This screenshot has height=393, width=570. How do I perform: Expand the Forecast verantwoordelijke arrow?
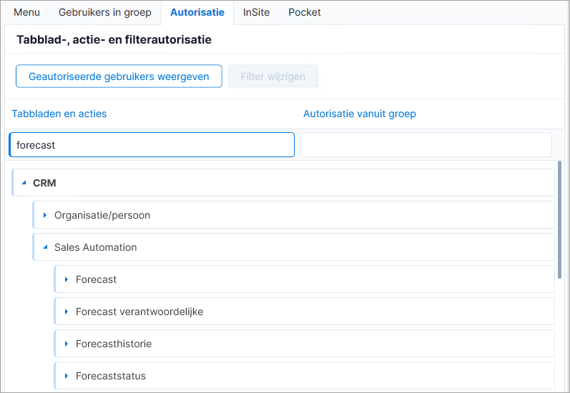(x=67, y=312)
